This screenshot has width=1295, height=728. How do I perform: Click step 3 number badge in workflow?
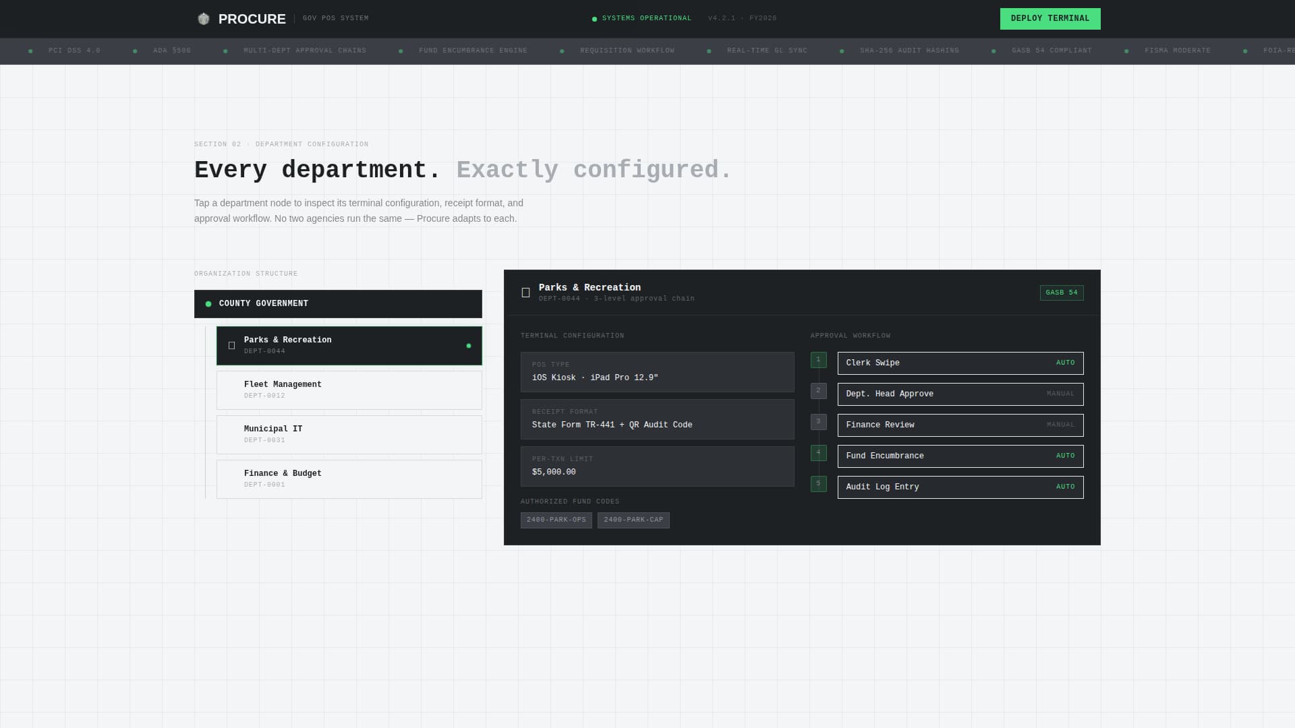click(818, 422)
